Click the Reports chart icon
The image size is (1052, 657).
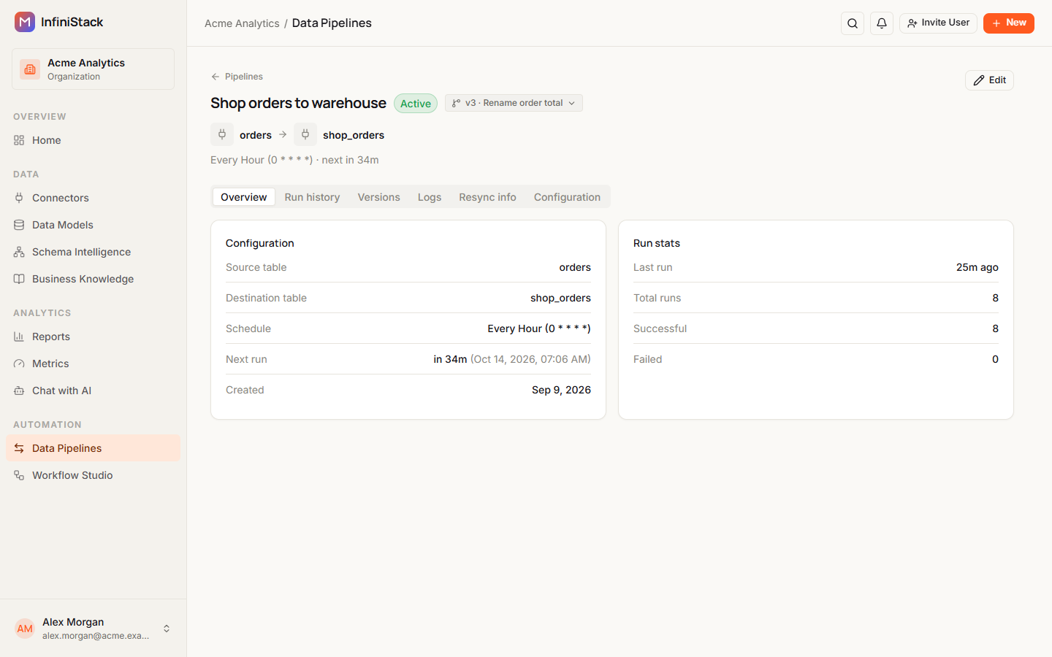(x=19, y=337)
